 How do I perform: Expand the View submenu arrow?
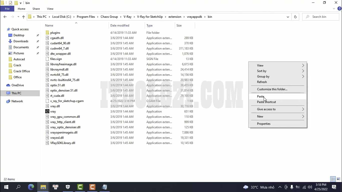tap(303, 65)
